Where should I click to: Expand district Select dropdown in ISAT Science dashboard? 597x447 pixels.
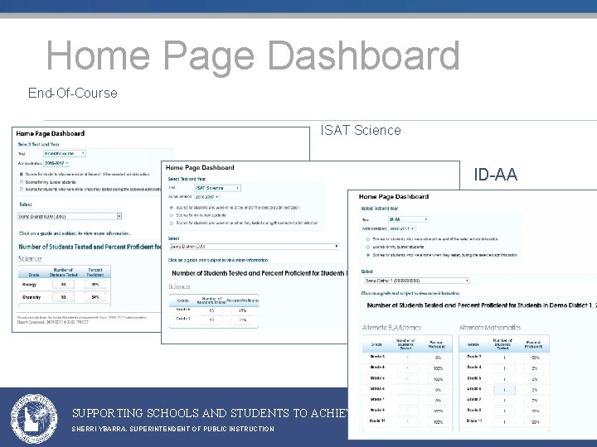pos(254,247)
